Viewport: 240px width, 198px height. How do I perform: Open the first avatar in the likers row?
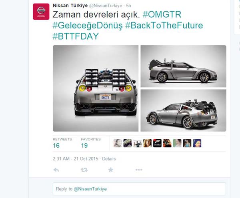118,143
